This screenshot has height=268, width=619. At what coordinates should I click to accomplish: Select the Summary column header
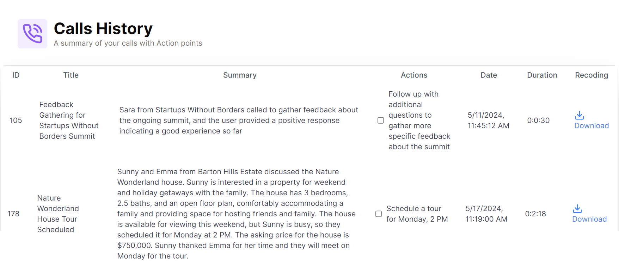[x=240, y=75]
